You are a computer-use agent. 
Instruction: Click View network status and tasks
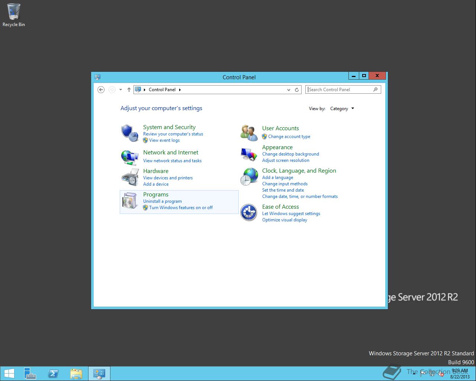point(172,161)
